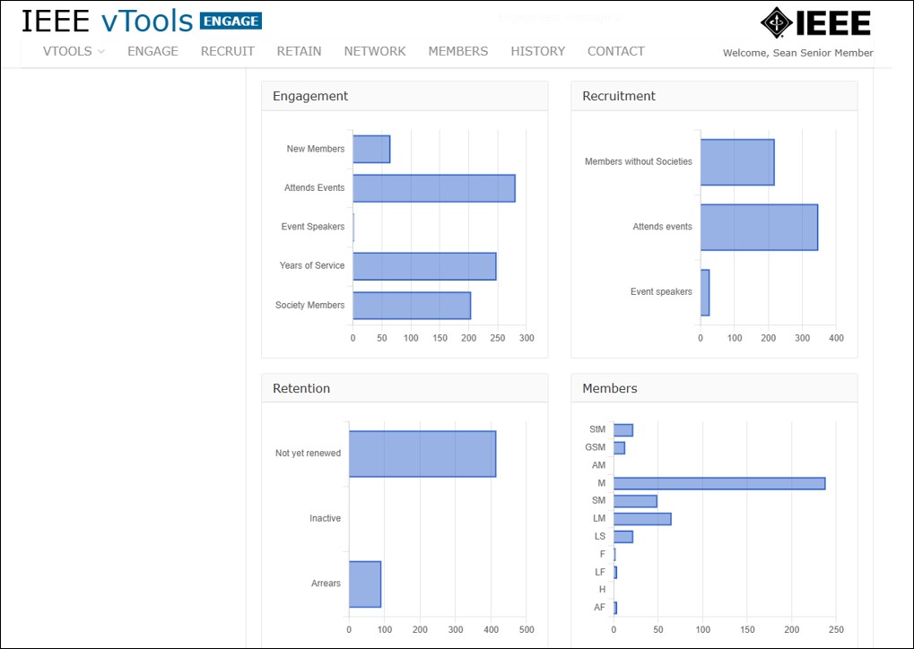Screen dimensions: 914x649
Task: Open the VTOOLS dropdown menu
Action: click(74, 51)
